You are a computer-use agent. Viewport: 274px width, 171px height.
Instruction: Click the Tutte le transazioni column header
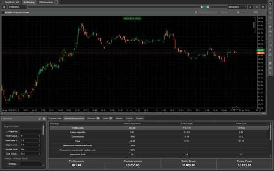pyautogui.click(x=132, y=124)
